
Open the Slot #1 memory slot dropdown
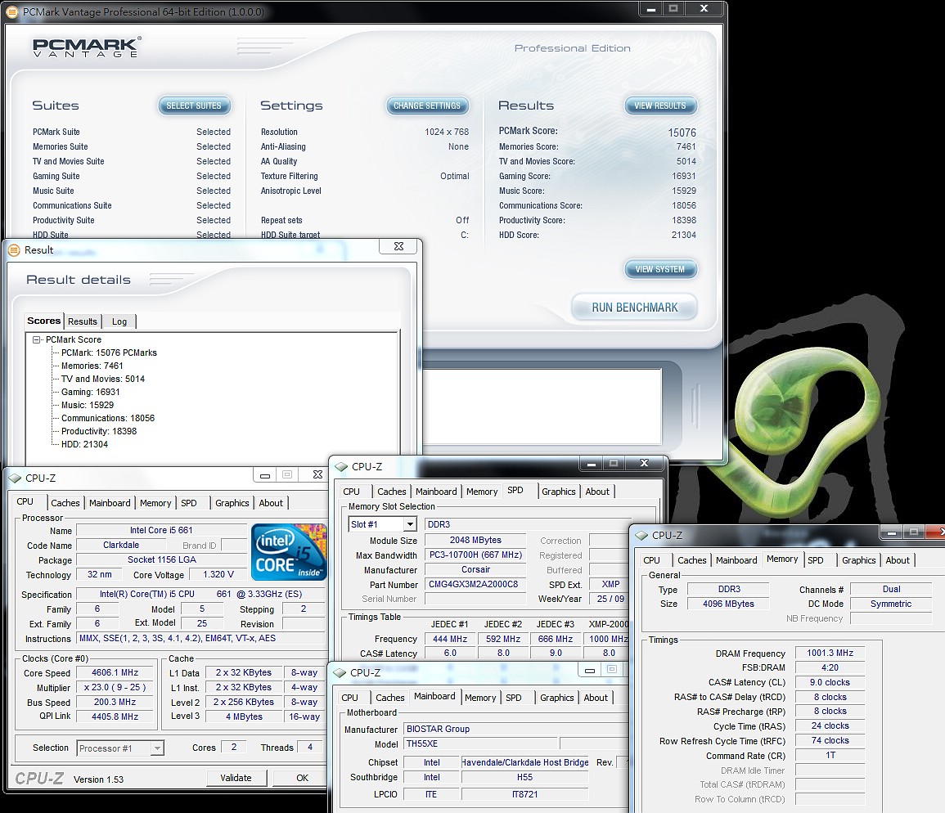(410, 524)
